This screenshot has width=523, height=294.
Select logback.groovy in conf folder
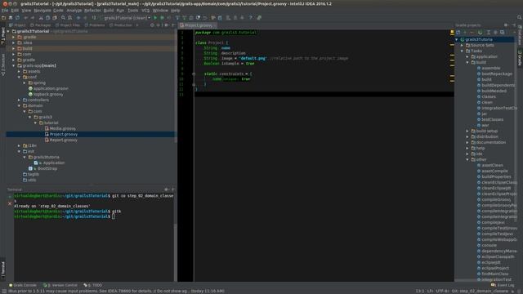[x=46, y=95]
